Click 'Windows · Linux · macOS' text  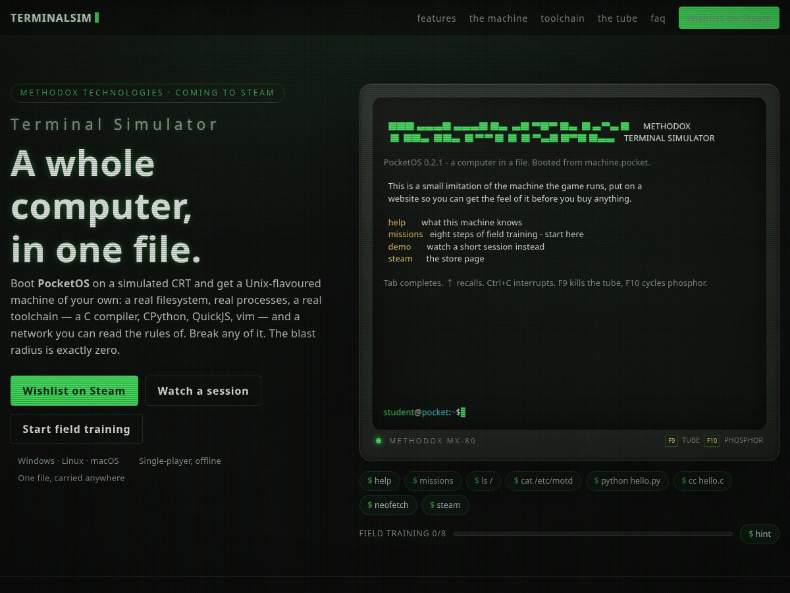(68, 461)
